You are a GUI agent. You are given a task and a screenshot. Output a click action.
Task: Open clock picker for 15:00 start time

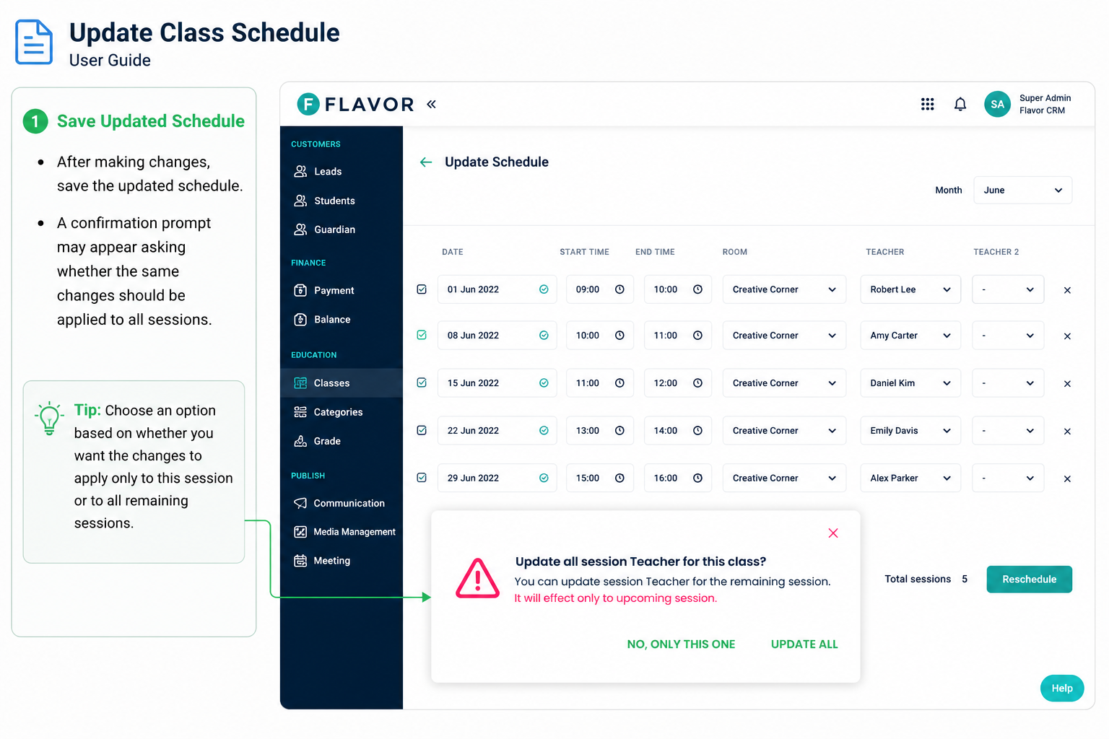[x=619, y=478]
